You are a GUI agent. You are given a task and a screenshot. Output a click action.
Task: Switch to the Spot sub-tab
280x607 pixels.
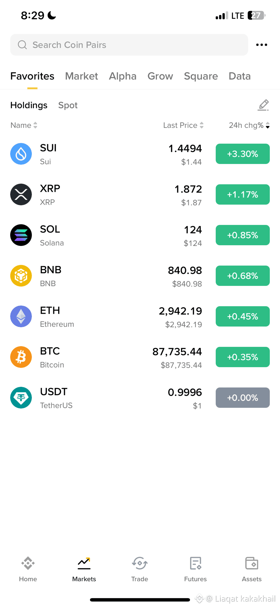(68, 105)
